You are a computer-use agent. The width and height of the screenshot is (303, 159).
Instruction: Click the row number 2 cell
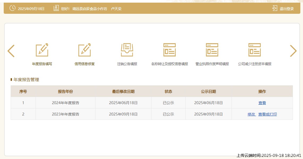23,114
